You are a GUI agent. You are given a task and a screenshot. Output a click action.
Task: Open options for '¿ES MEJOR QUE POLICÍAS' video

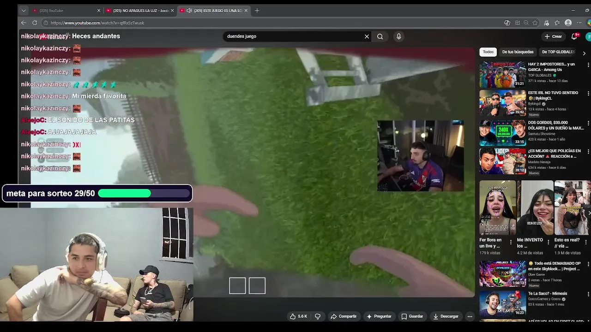pos(588,152)
